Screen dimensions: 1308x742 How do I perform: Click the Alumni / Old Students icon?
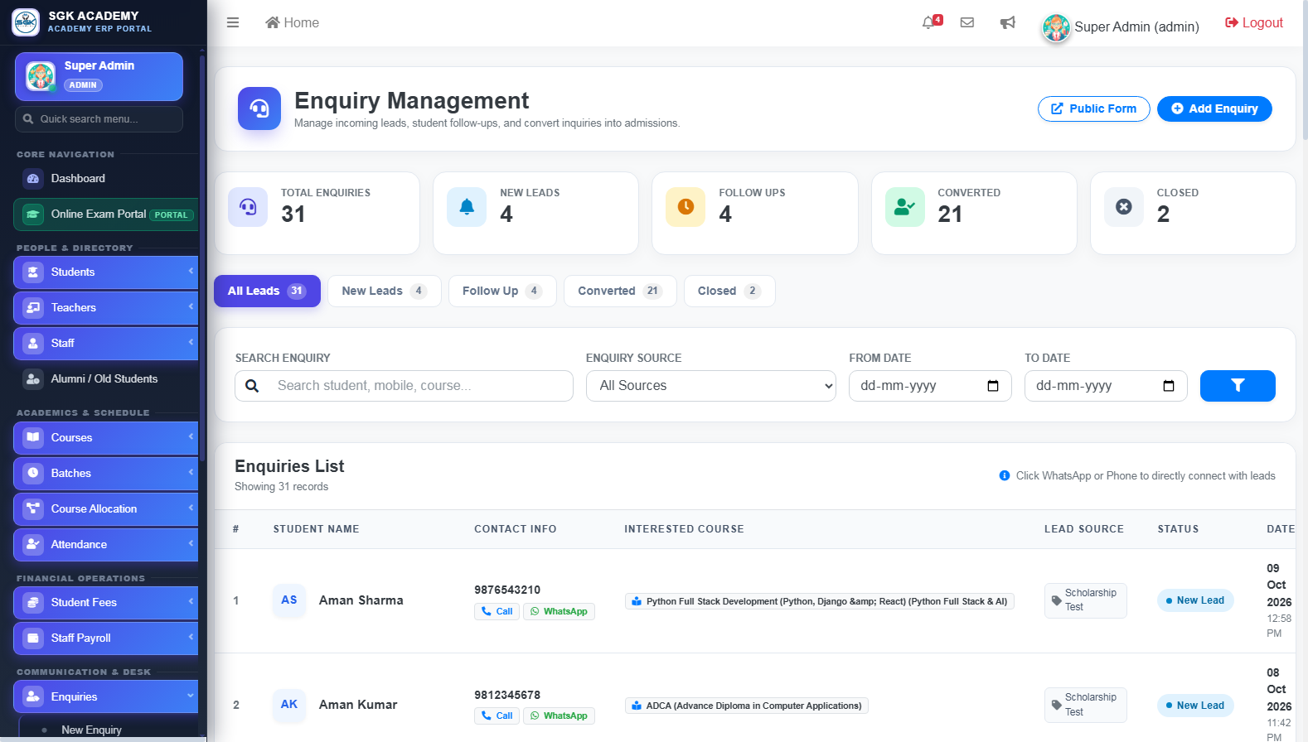pyautogui.click(x=33, y=378)
